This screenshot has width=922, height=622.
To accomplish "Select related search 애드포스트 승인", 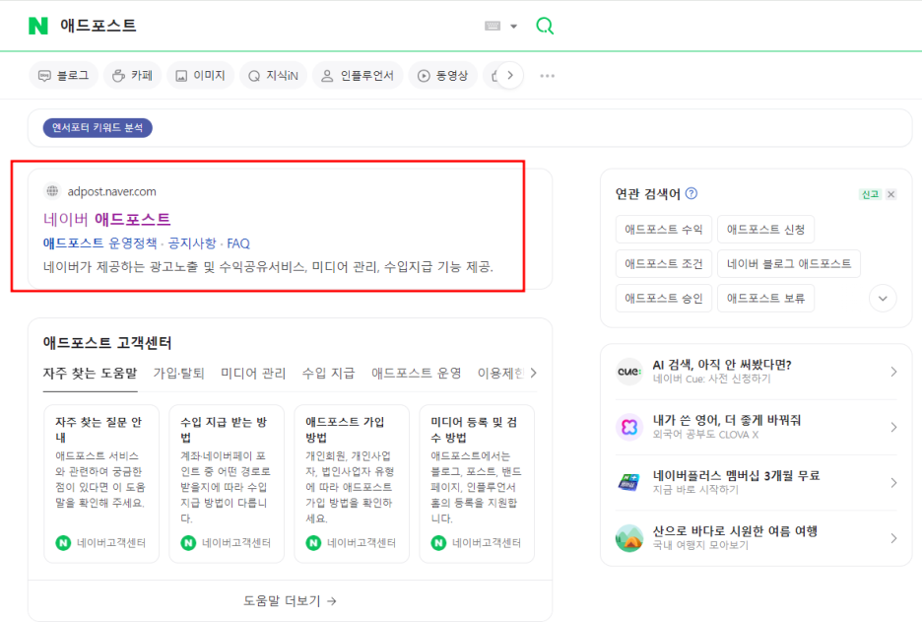I will pyautogui.click(x=664, y=298).
